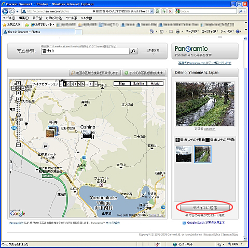249x248 pixels.
Task: Click the IE stop loading X button
Action: (170, 11)
